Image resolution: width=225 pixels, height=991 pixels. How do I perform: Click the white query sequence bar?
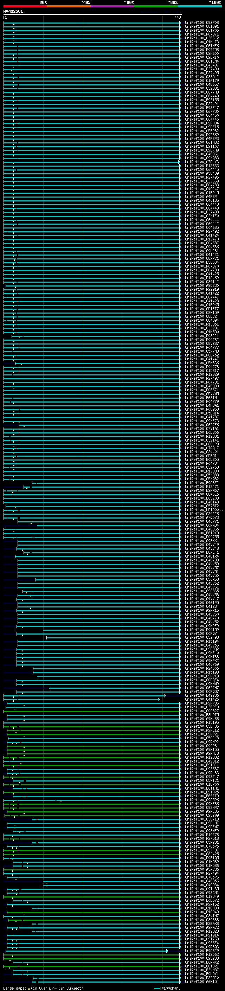point(93,15)
